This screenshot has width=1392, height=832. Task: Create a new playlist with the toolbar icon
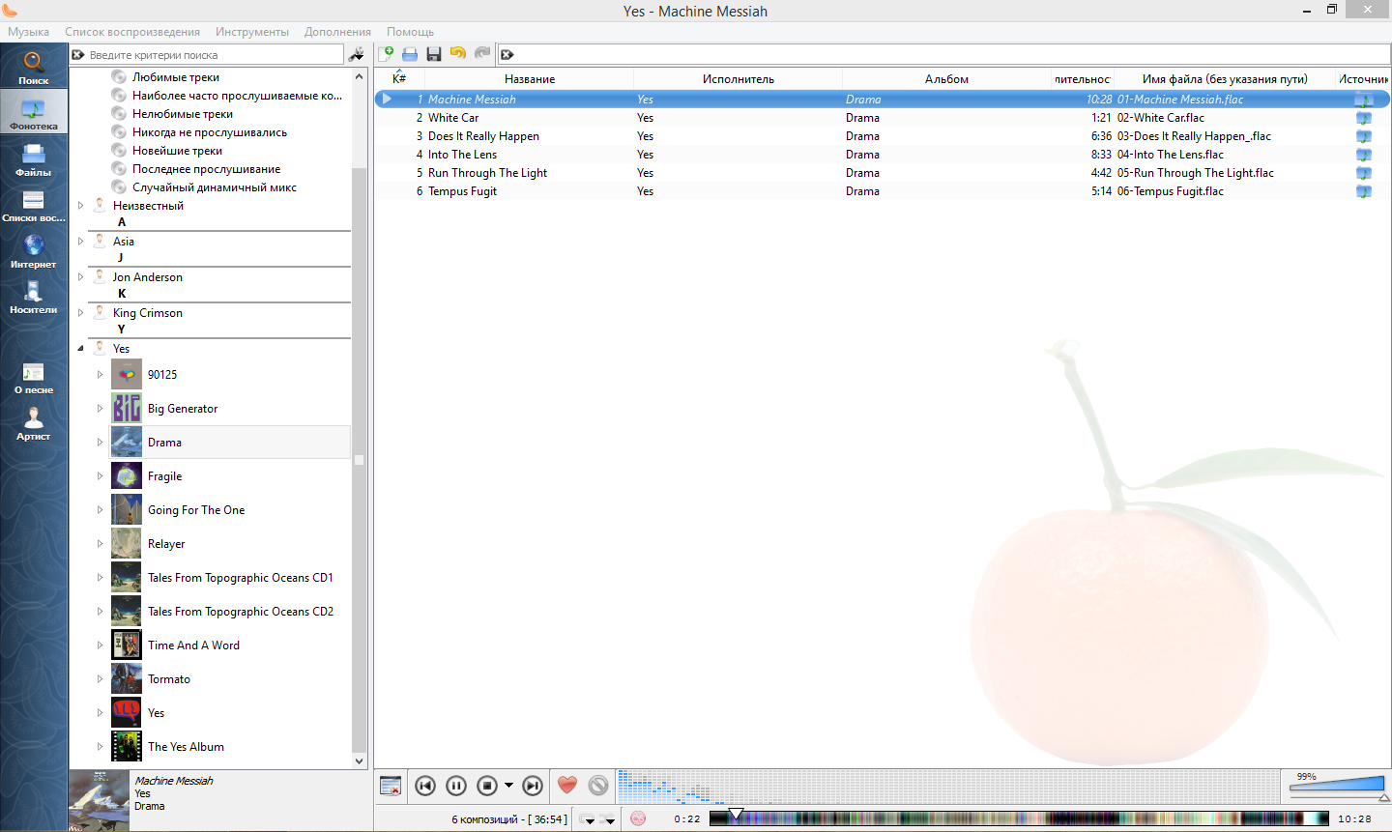(x=386, y=54)
